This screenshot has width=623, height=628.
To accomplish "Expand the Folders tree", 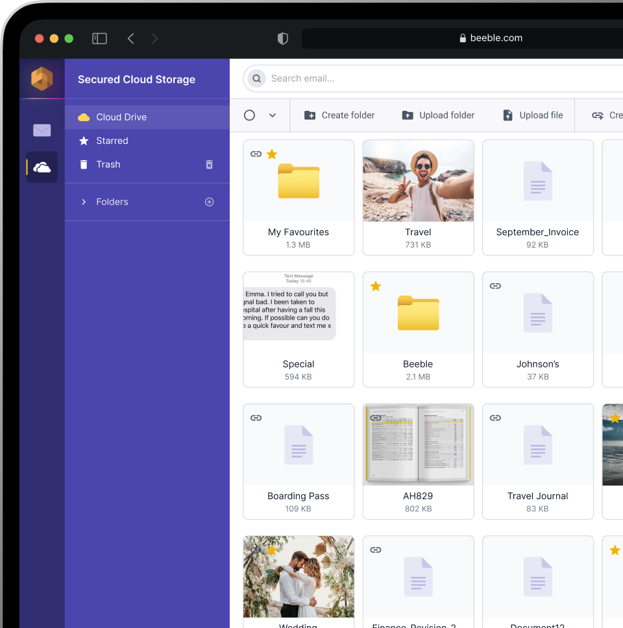I will click(84, 202).
